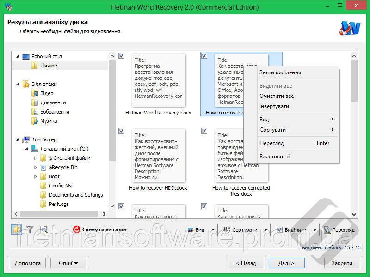This screenshot has width=370, height=277.
Task: Click the folder tree horizontal scrollbar thumb
Action: coord(59,214)
